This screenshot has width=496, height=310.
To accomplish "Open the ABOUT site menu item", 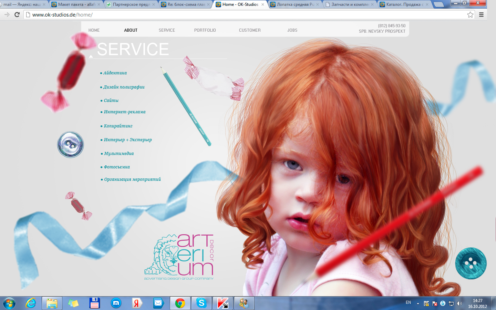I will click(x=131, y=30).
